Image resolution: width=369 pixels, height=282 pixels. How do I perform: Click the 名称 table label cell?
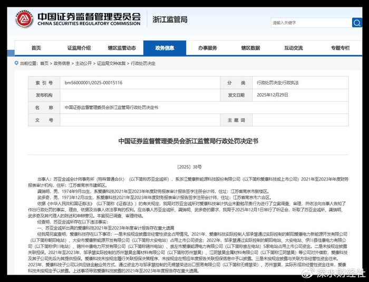(44, 107)
